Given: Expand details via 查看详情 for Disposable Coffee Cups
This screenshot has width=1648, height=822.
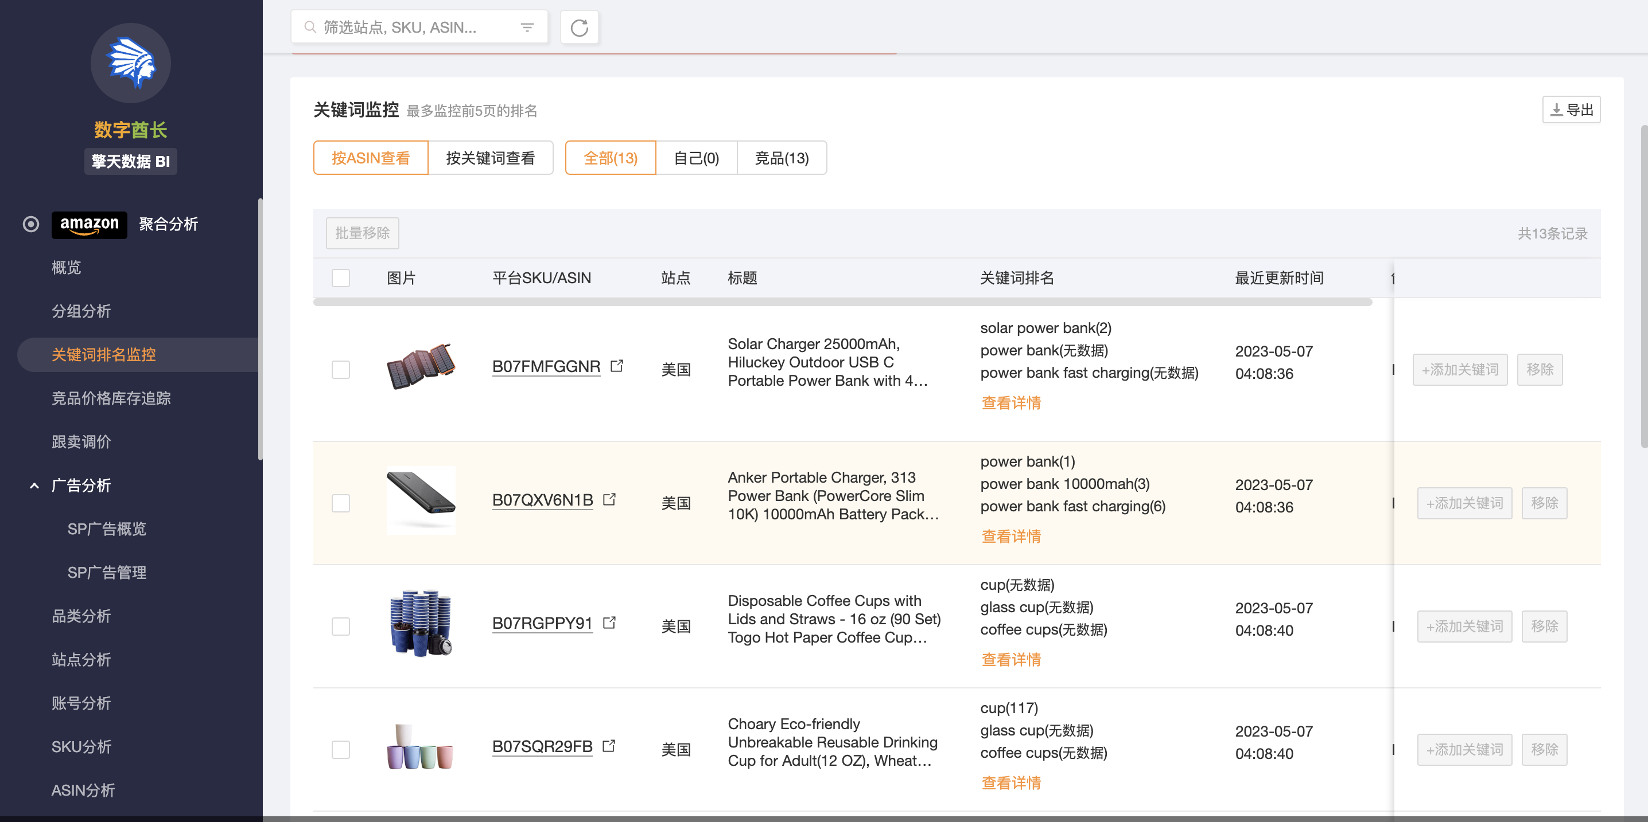Looking at the screenshot, I should (1011, 660).
